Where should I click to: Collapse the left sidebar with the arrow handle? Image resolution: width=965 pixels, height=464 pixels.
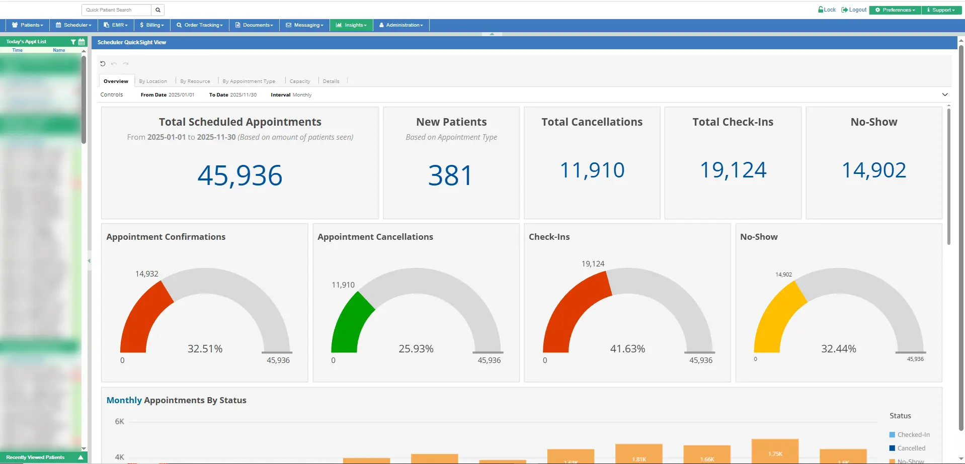[x=89, y=261]
